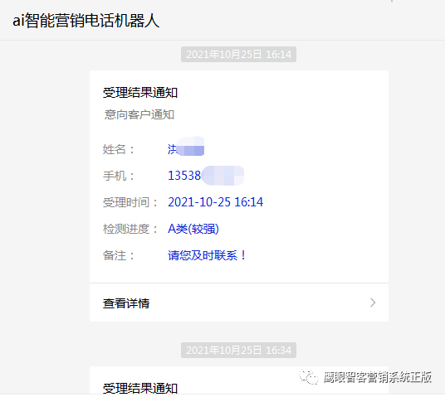Click the 手机： field label
The width and height of the screenshot is (445, 397).
point(119,176)
